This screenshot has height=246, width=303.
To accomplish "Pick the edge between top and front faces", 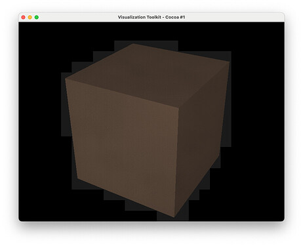I will 122,93.
